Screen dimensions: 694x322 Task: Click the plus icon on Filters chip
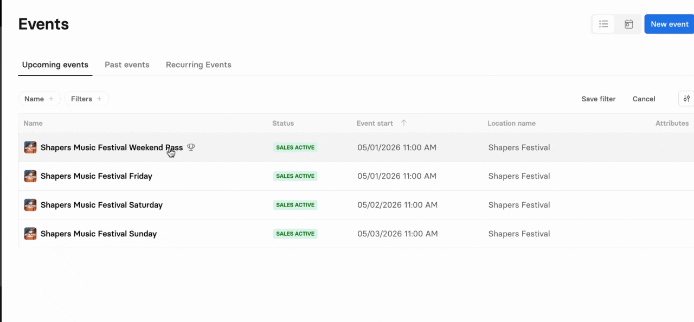point(99,99)
